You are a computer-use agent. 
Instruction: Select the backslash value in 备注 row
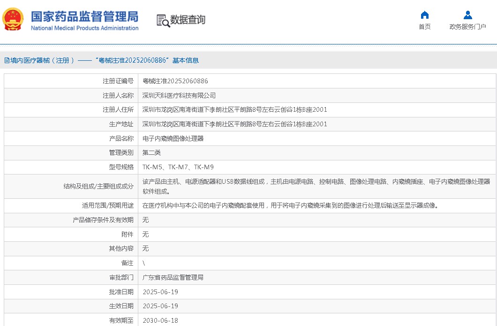point(144,263)
